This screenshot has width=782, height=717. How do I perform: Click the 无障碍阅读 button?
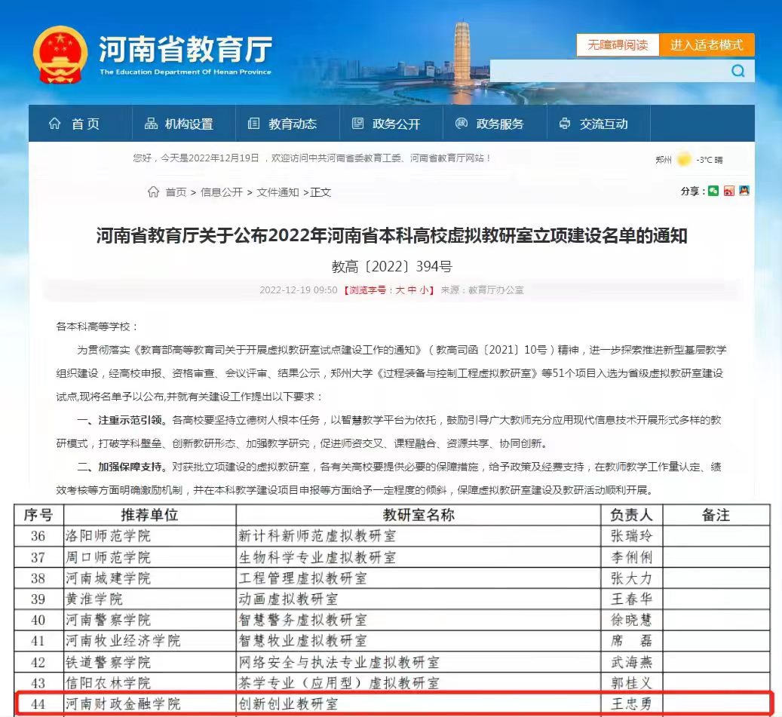tap(618, 44)
